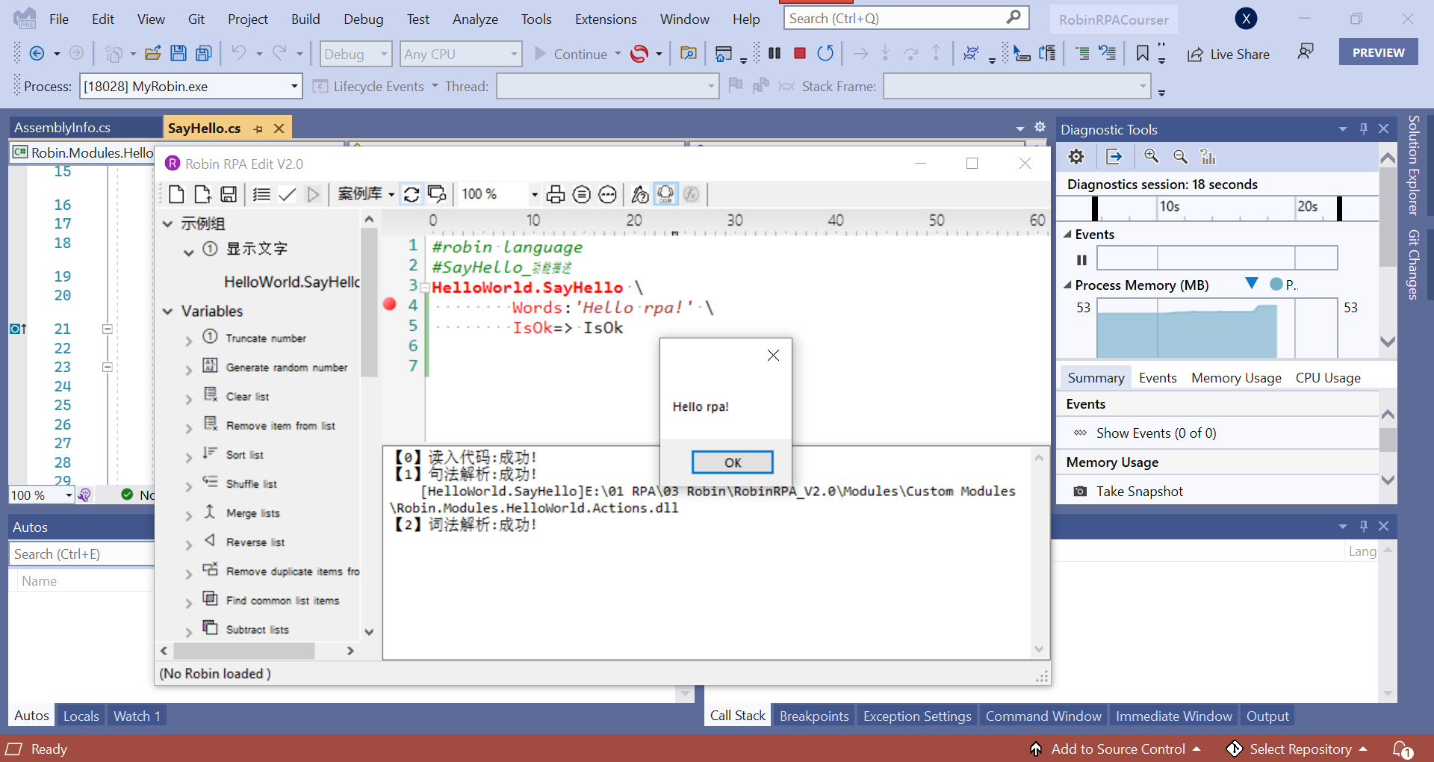This screenshot has height=762, width=1434.
Task: Zoom out the diagnostics timeline
Action: pyautogui.click(x=1180, y=156)
